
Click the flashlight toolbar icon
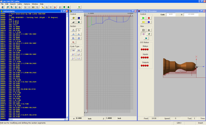42,7
